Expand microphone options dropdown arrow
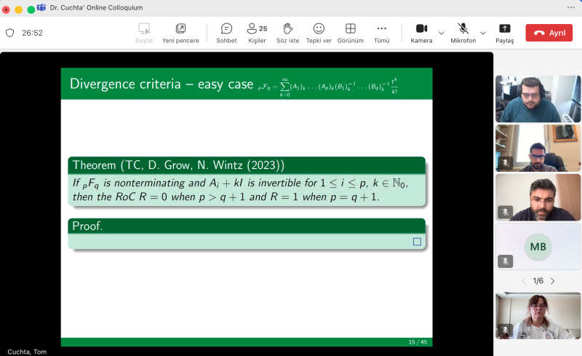 pyautogui.click(x=482, y=33)
